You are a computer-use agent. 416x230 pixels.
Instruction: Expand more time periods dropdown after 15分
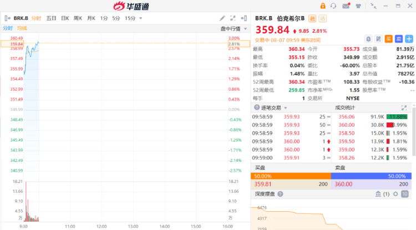click(141, 18)
